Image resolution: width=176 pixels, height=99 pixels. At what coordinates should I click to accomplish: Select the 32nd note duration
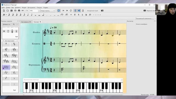click(x=17, y=15)
